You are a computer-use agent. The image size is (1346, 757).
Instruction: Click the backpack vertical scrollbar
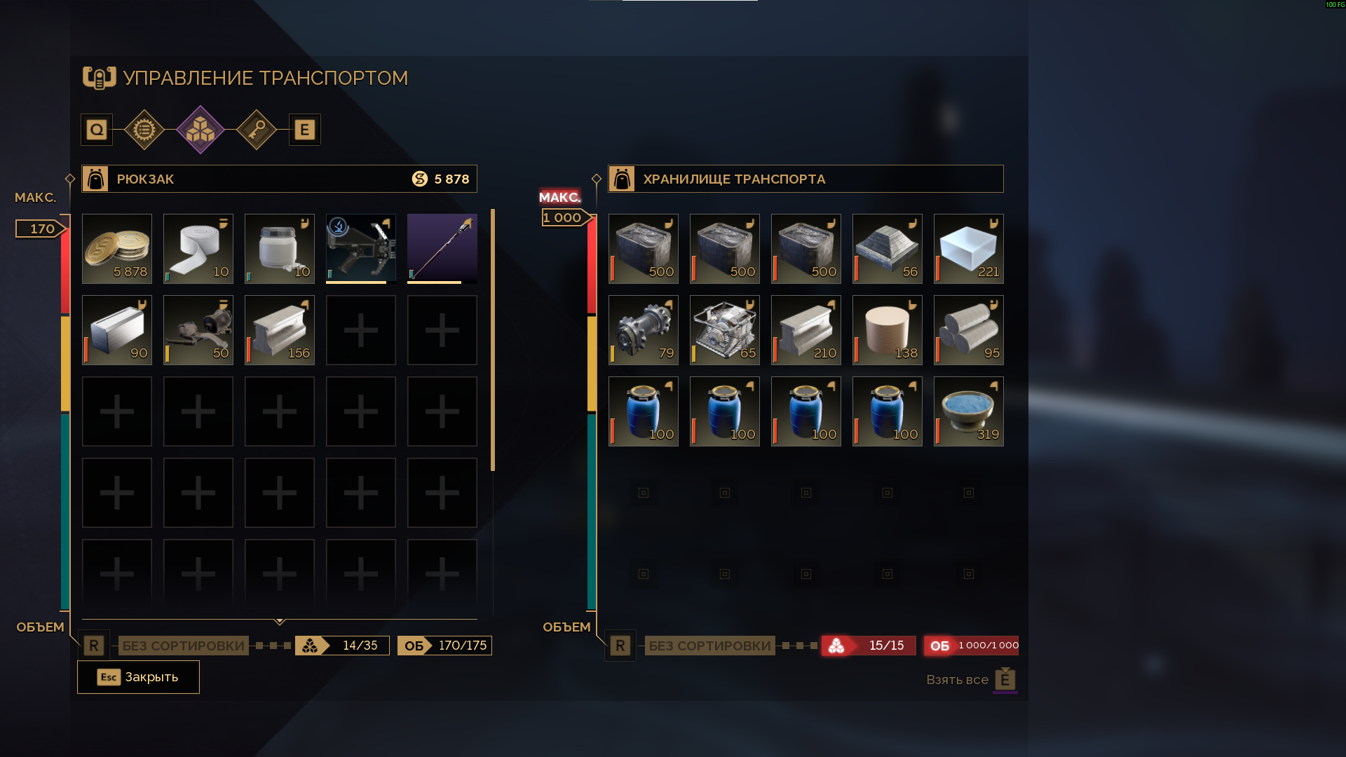tap(493, 340)
